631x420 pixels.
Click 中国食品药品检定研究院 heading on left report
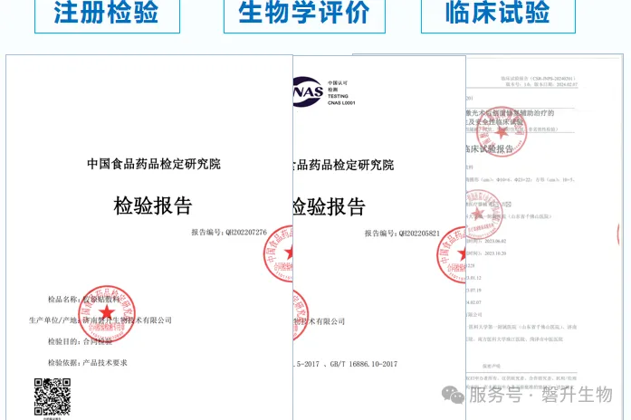pos(154,164)
